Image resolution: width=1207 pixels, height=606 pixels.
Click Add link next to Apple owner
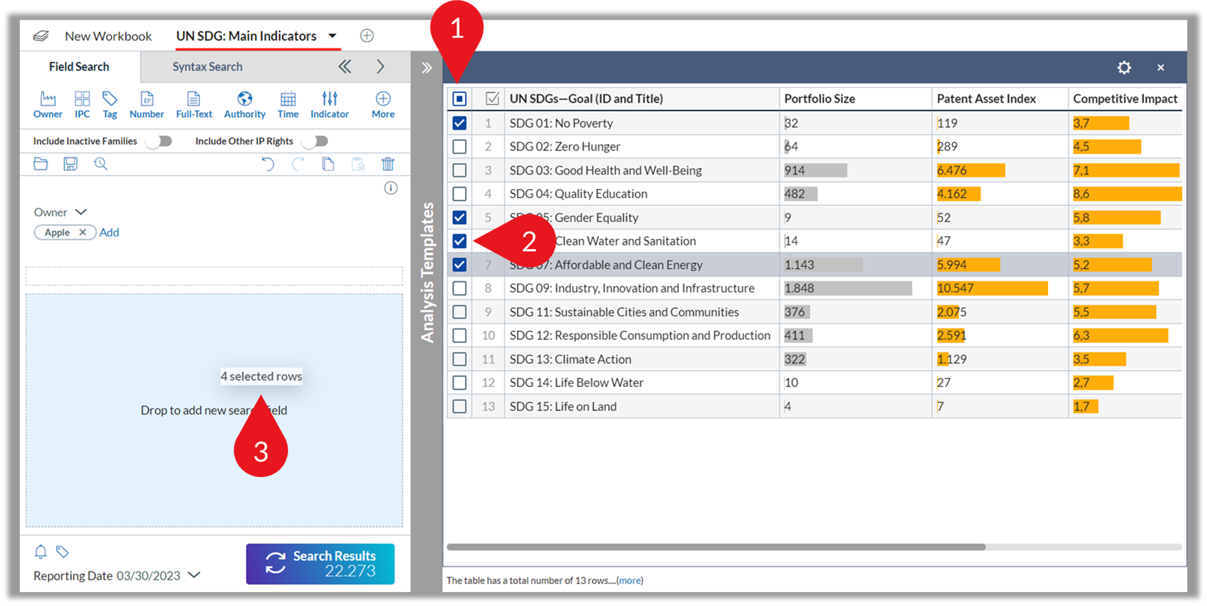(109, 232)
